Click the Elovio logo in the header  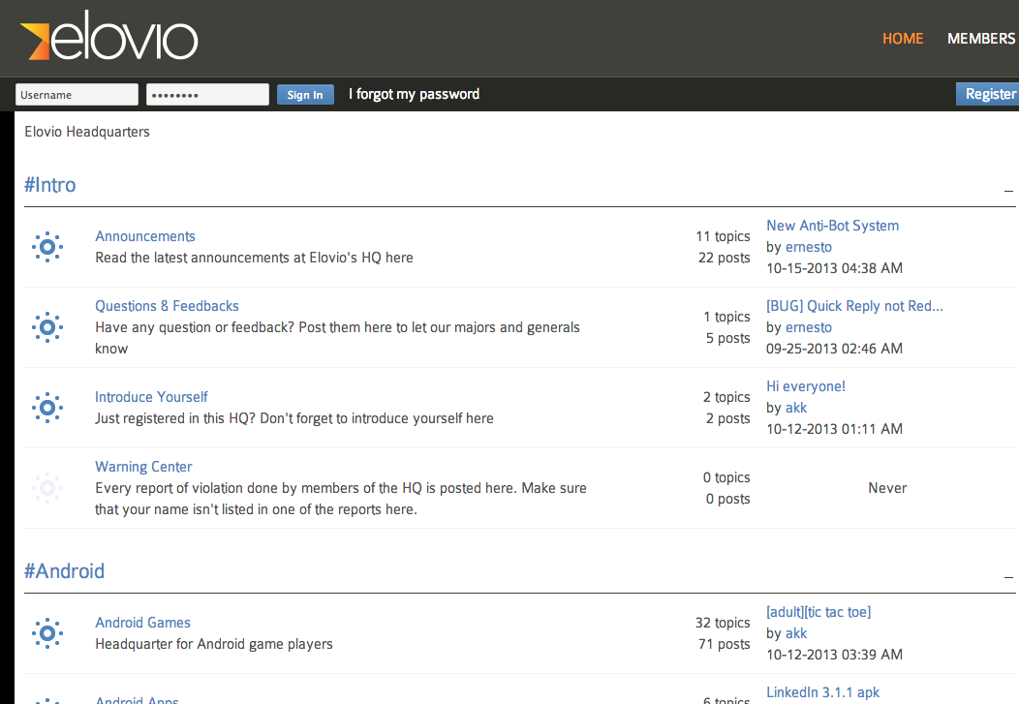tap(108, 40)
